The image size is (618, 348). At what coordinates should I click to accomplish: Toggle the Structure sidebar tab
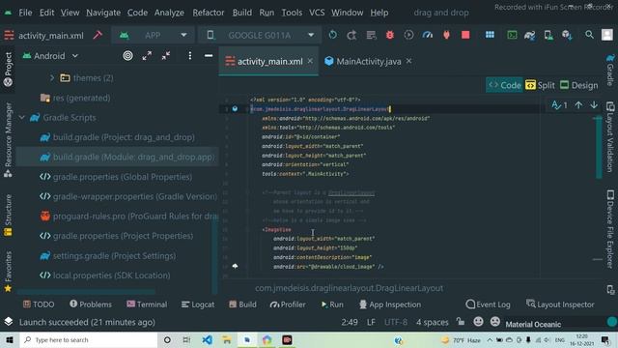8,215
